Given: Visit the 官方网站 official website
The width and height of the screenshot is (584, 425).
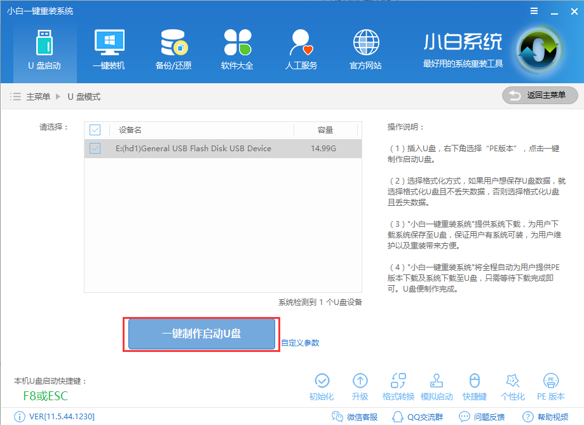Looking at the screenshot, I should pos(365,48).
